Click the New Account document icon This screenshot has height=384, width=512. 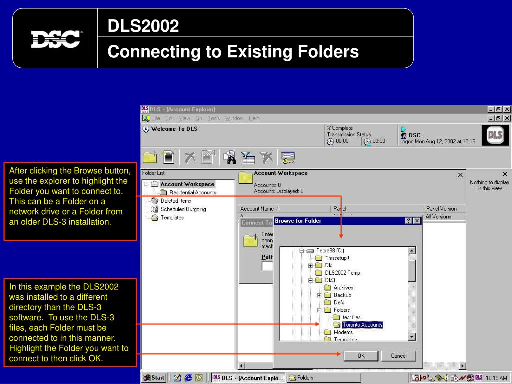[x=169, y=157]
